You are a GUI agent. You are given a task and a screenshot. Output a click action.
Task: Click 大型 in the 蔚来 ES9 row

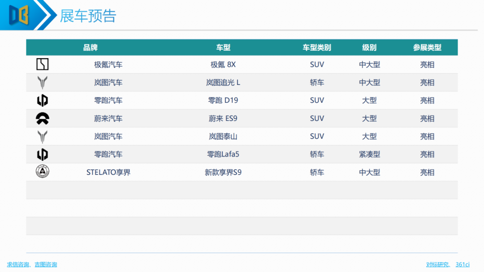pos(369,119)
